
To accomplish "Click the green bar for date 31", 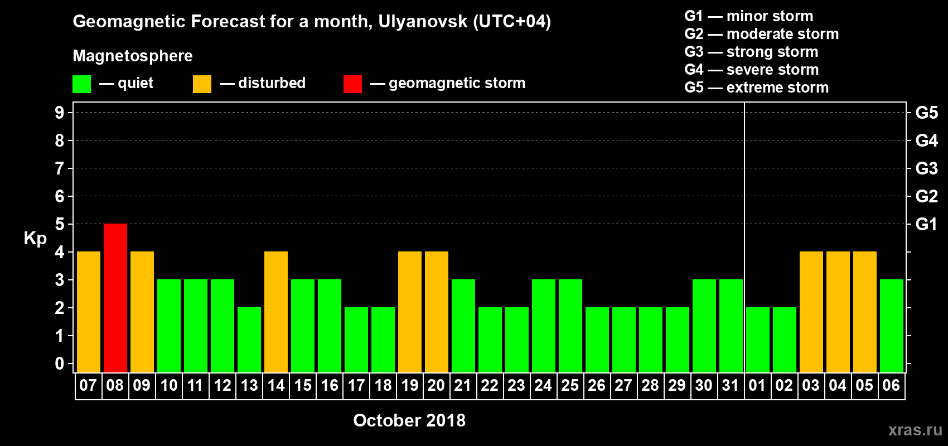I will [x=731, y=326].
